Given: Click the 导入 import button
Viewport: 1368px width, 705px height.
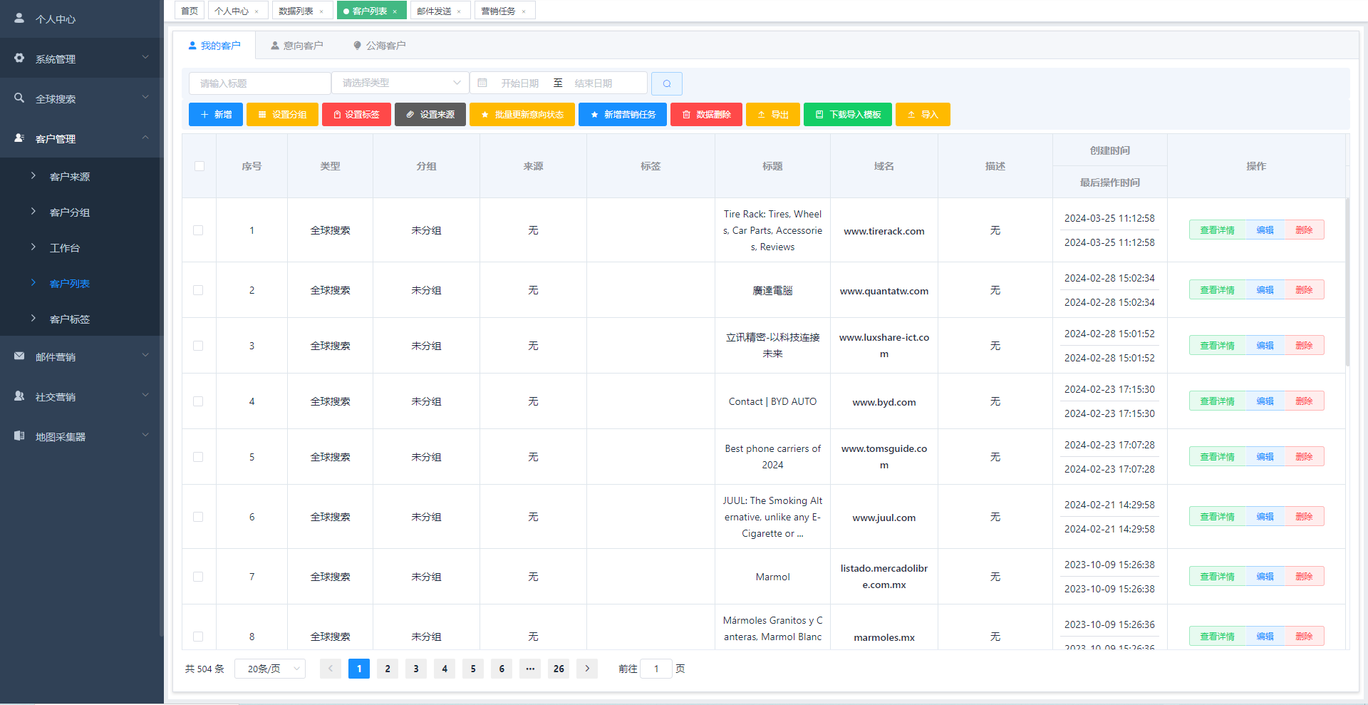Looking at the screenshot, I should pyautogui.click(x=923, y=114).
